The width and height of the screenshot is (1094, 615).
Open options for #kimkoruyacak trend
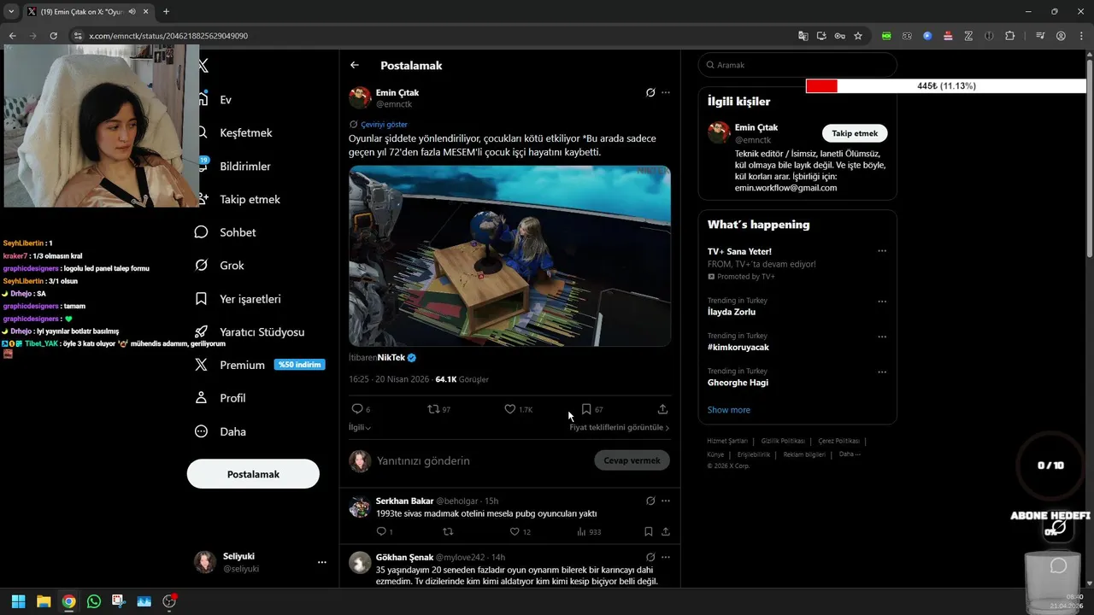(x=882, y=337)
